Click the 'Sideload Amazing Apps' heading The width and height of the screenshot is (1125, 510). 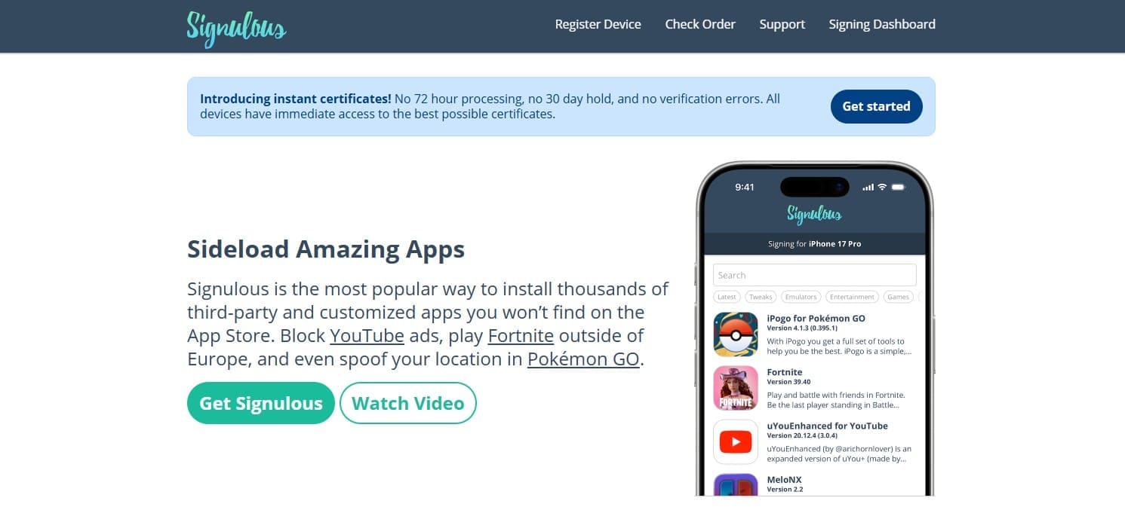pyautogui.click(x=326, y=249)
